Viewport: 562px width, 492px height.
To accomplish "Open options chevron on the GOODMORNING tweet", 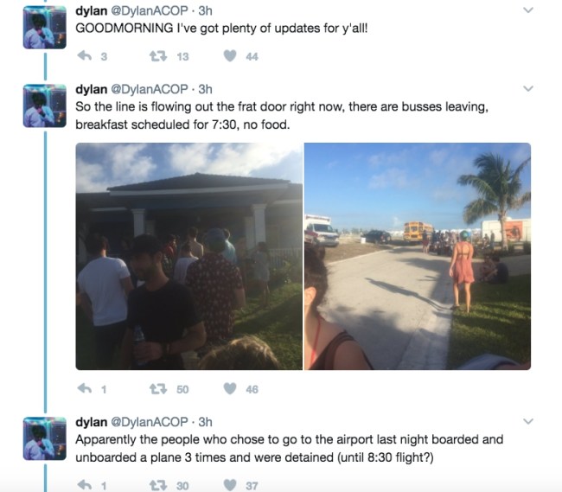I will 528,10.
